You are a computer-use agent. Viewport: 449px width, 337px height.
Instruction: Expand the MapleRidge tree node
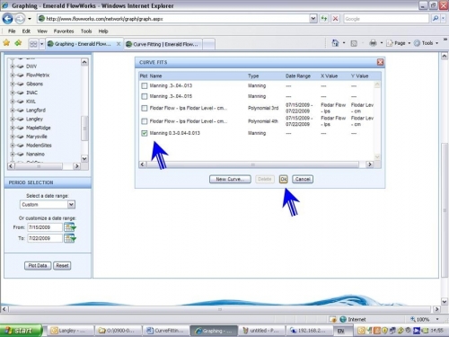point(13,128)
